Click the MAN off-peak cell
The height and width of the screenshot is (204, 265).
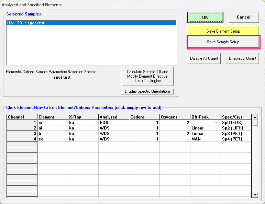(x=205, y=139)
